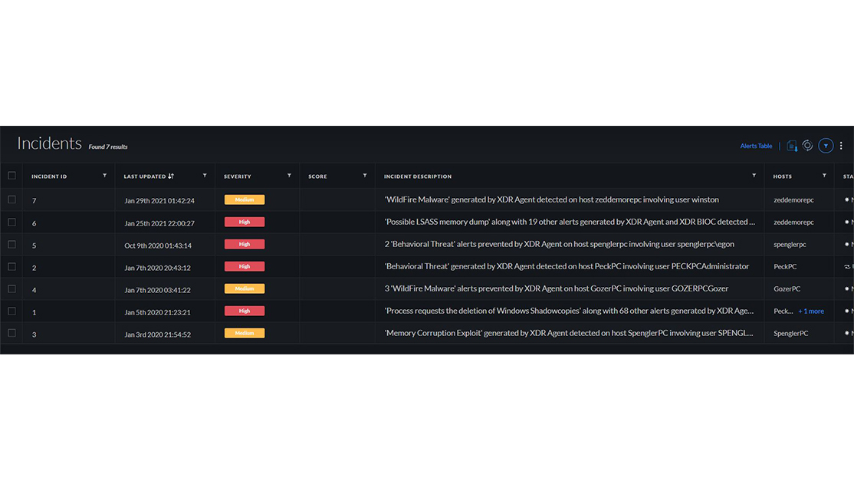854x481 pixels.
Task: Open the Hosts column filter
Action: 824,176
